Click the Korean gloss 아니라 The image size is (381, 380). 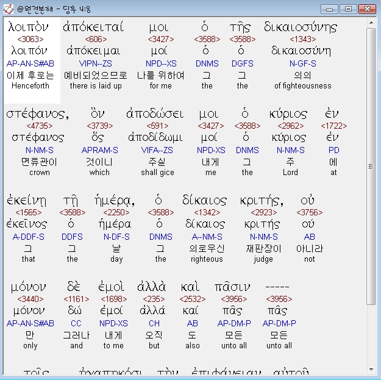(309, 248)
